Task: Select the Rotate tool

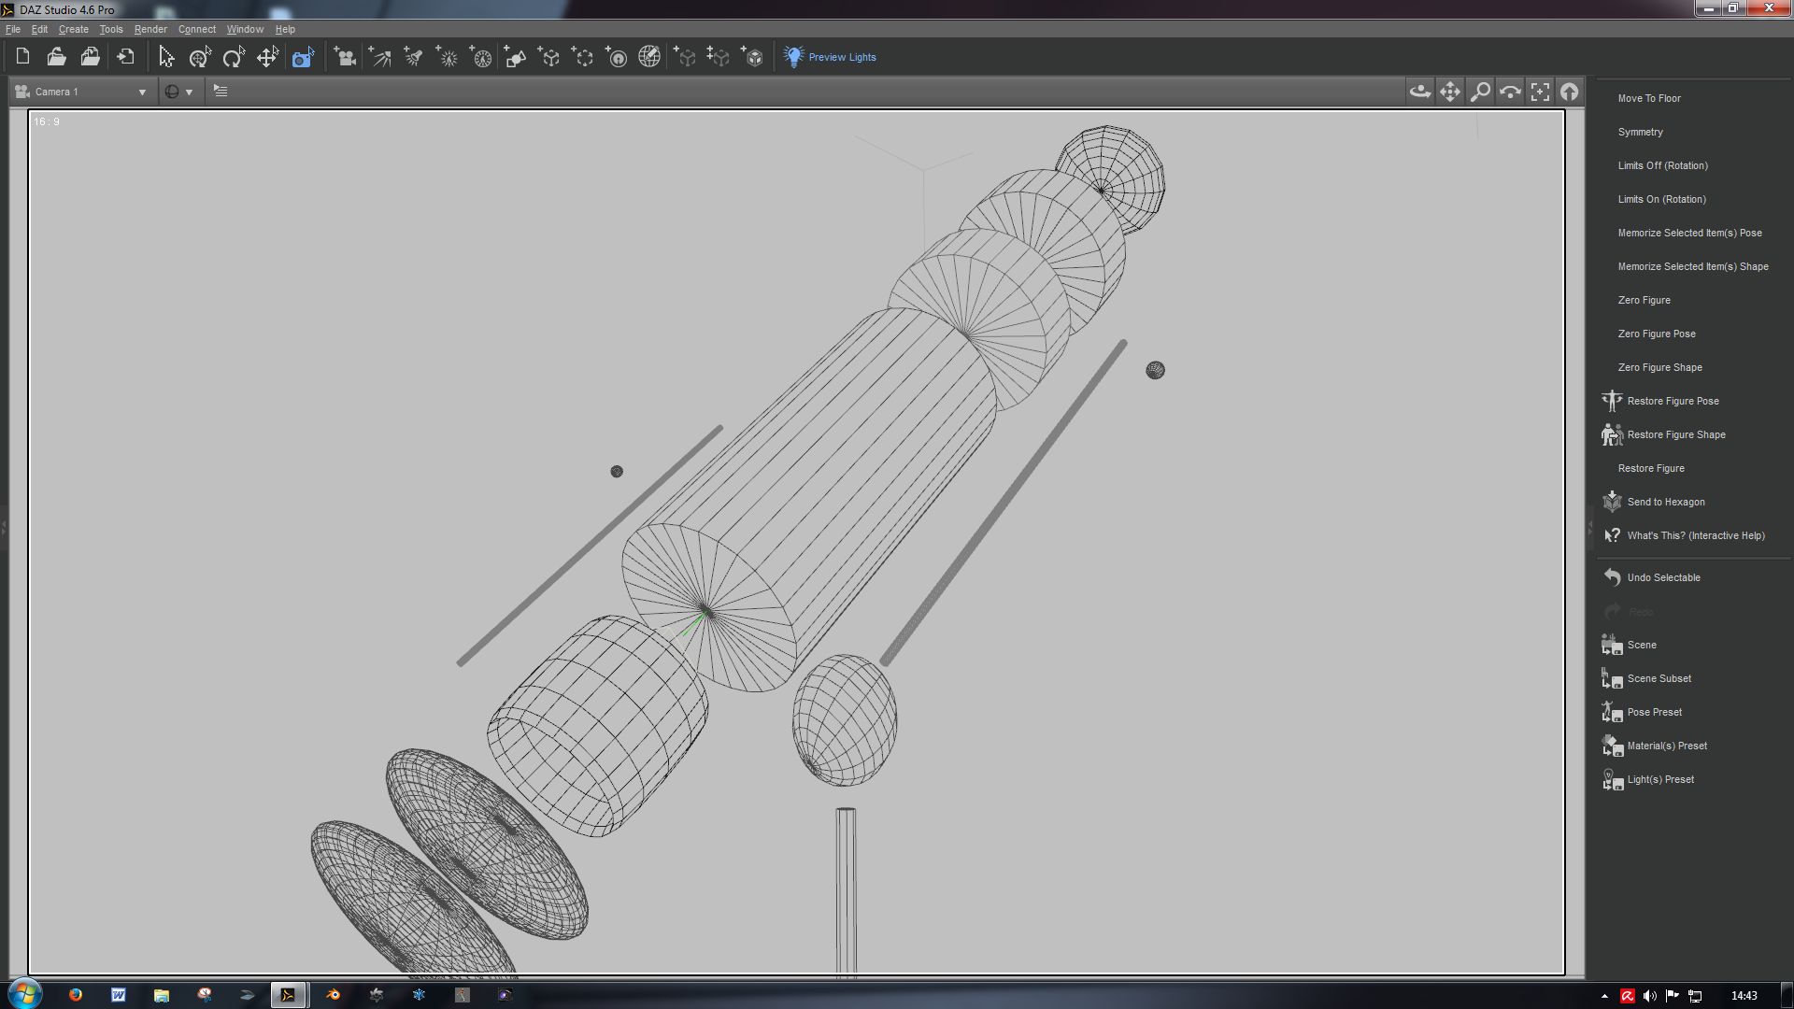Action: click(233, 57)
